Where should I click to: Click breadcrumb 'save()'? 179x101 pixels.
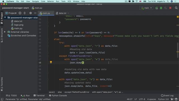click(52, 92)
